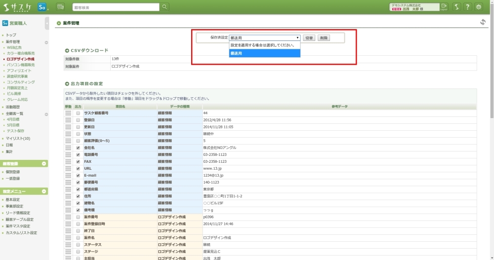Select 郵送用 option in dropdown list
Image resolution: width=494 pixels, height=260 pixels.
[264, 53]
